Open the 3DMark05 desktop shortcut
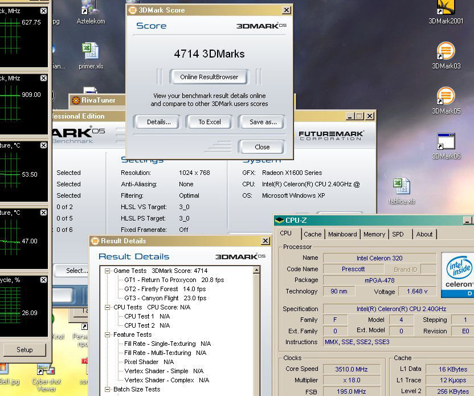The image size is (474, 396). coord(446,96)
